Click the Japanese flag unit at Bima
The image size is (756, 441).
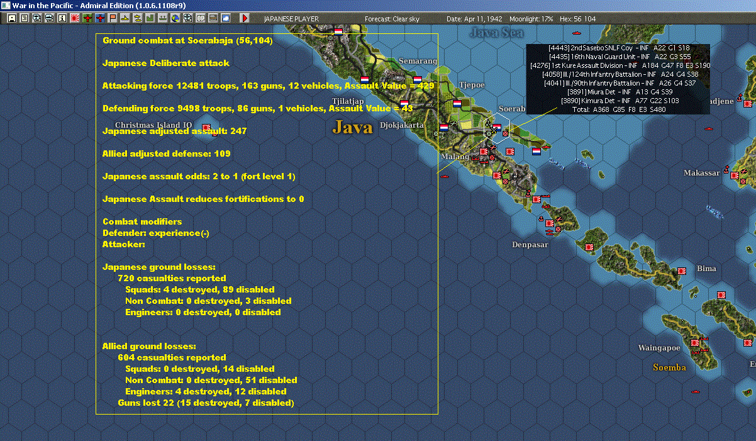click(x=682, y=271)
